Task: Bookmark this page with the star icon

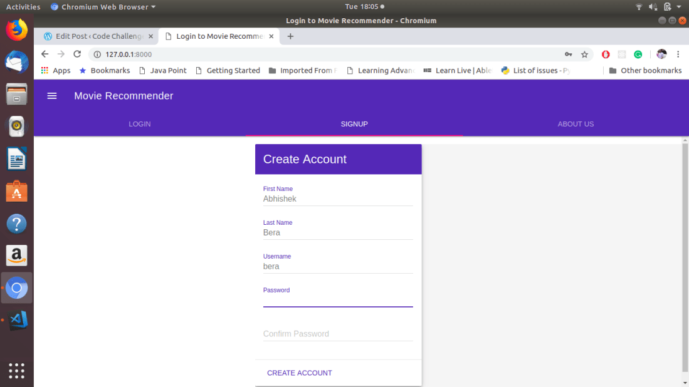Action: pos(585,54)
